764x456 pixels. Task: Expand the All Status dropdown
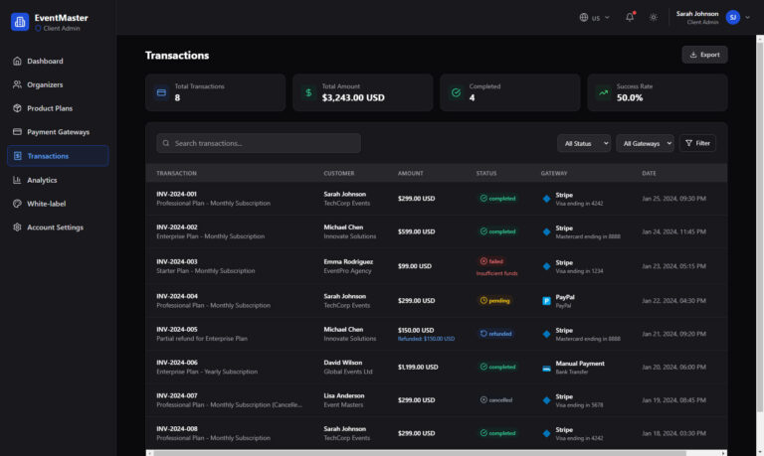[584, 143]
